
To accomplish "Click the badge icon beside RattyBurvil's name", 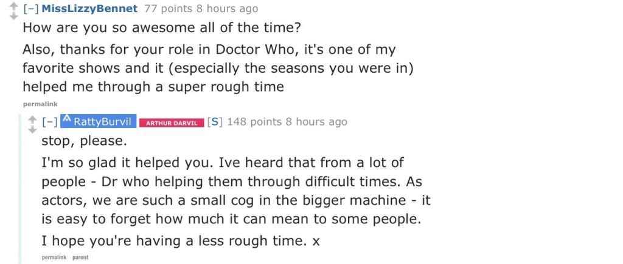I will click(66, 121).
